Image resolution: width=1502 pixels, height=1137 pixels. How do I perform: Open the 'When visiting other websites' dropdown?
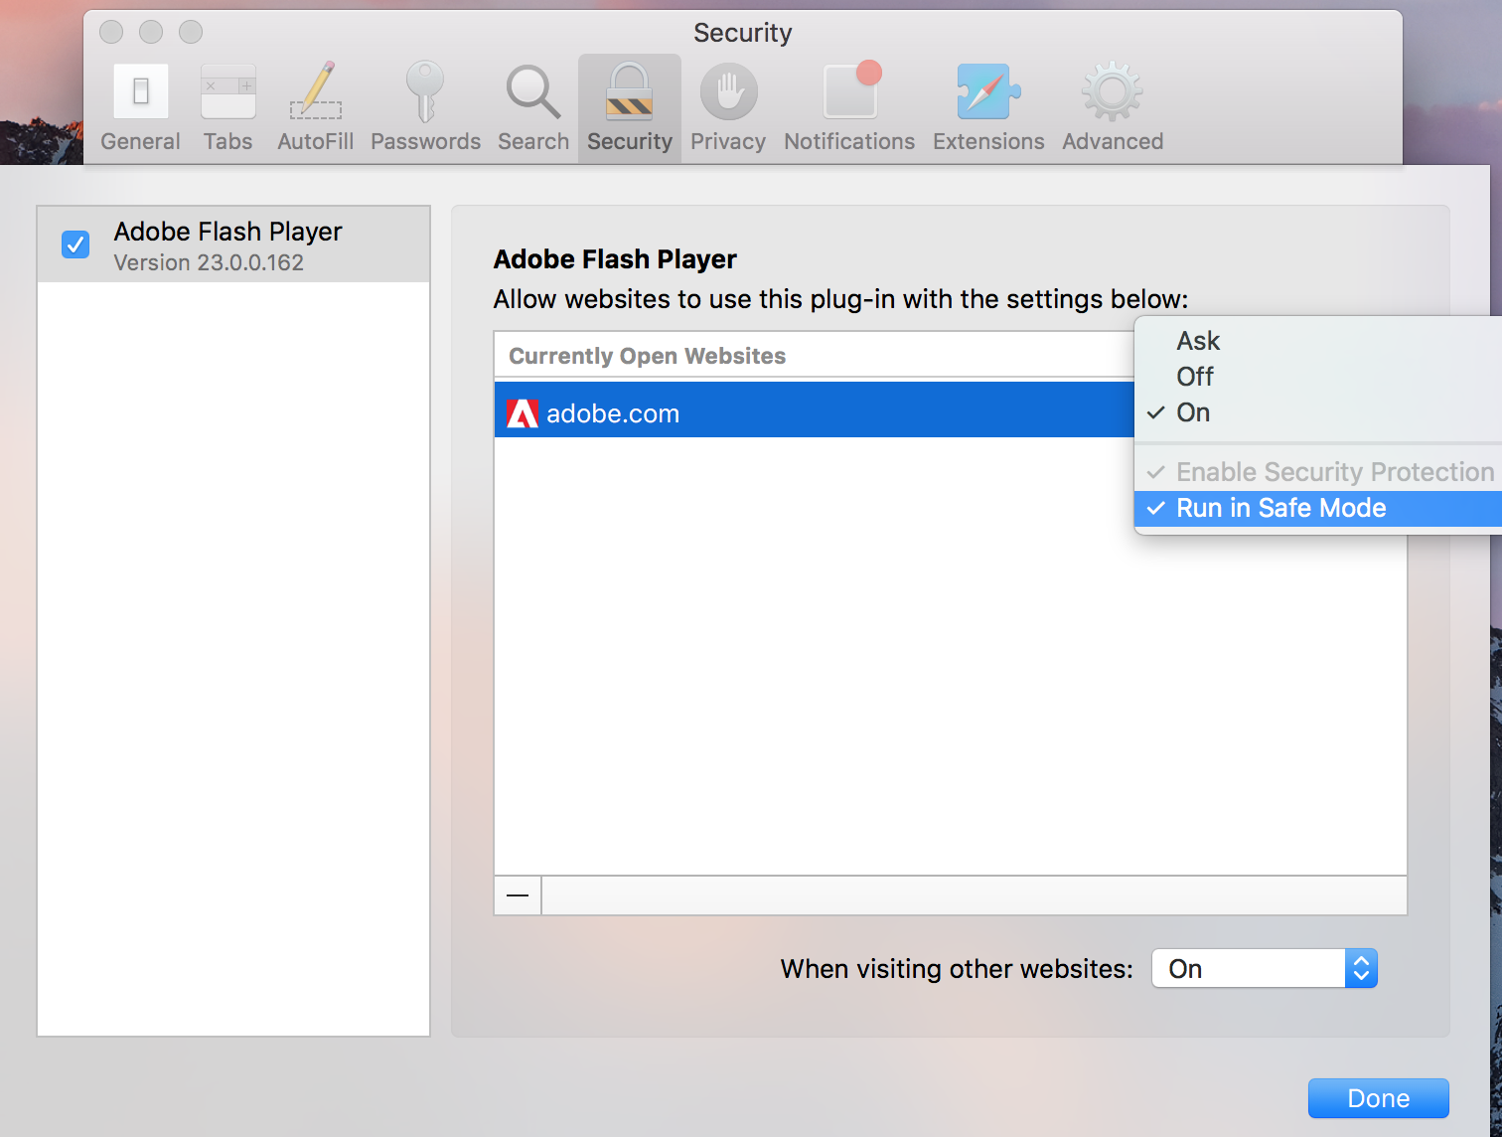(x=1265, y=968)
